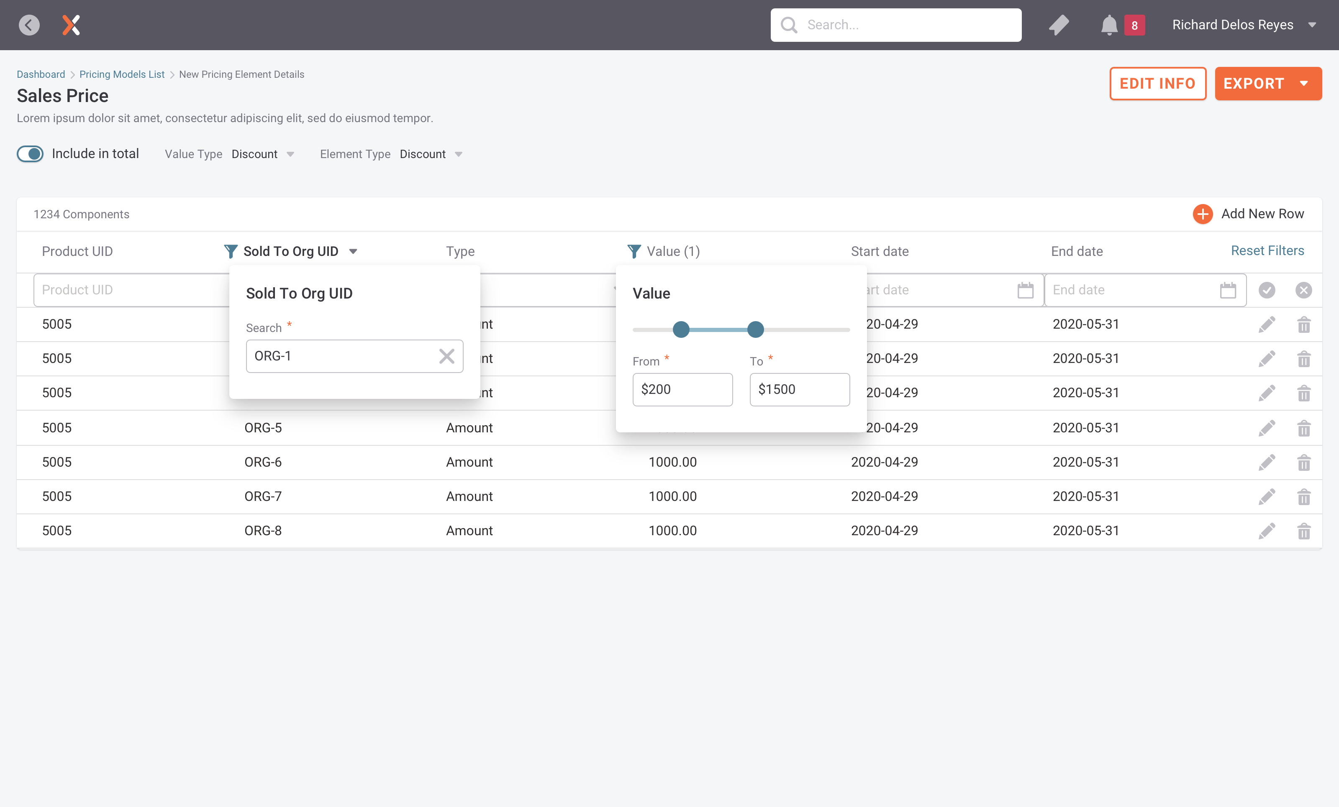Delete the ORG-6 row with trash icon

tap(1304, 462)
